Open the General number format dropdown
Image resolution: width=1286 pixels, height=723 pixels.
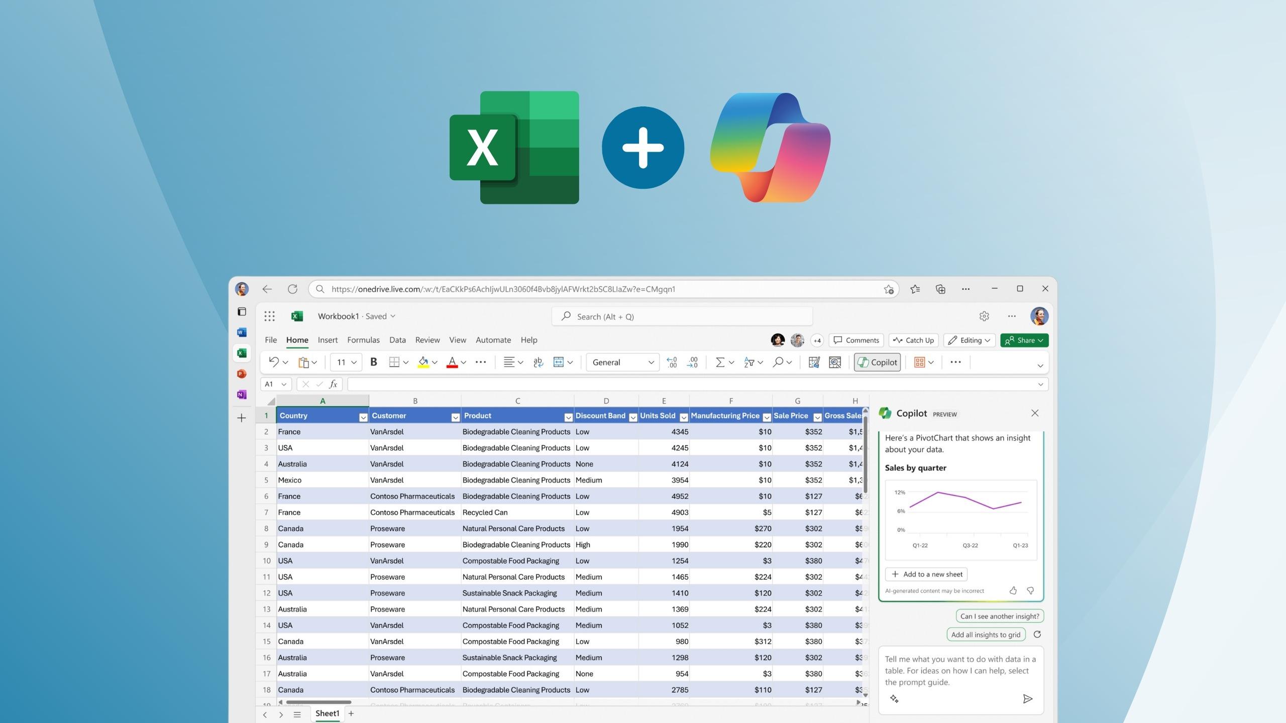(651, 362)
